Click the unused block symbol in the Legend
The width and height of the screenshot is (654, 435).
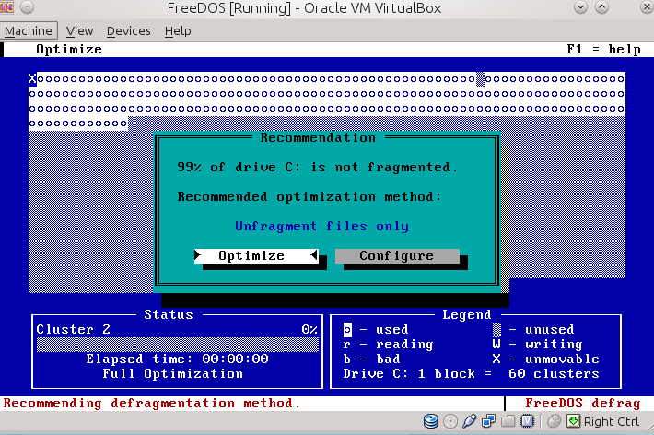[496, 329]
